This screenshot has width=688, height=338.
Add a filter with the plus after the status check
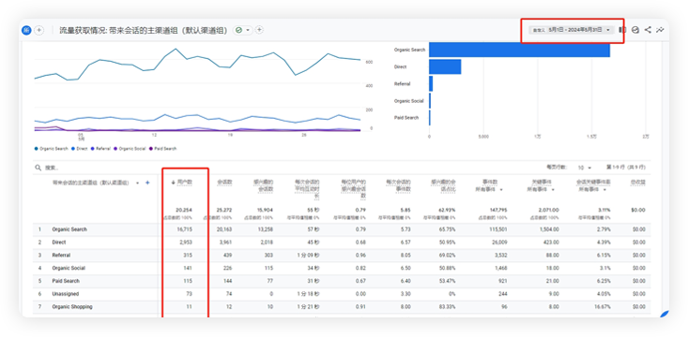tap(259, 30)
